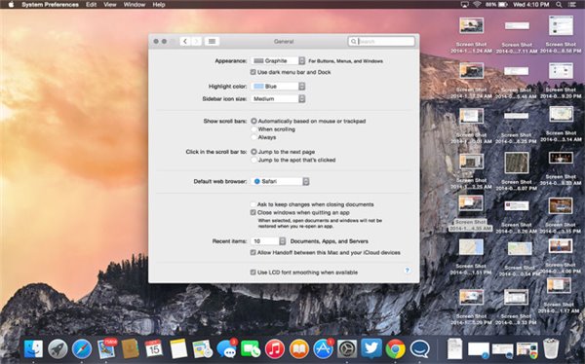Click the forward arrow in the preferences toolbar
The width and height of the screenshot is (585, 364).
click(197, 41)
